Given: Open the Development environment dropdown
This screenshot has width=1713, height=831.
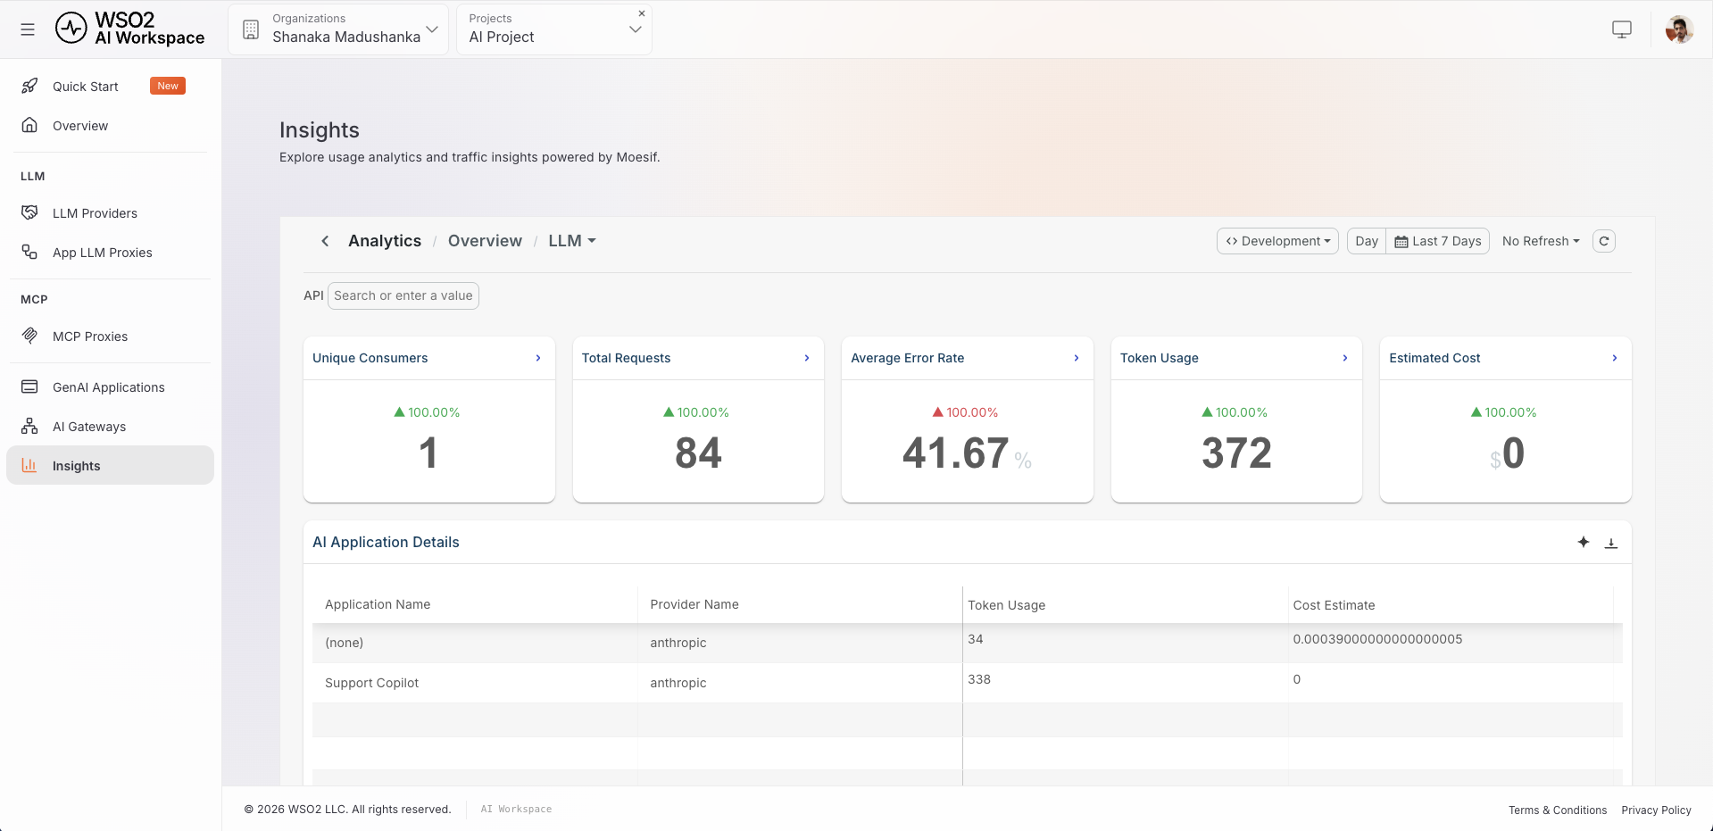Looking at the screenshot, I should click(1277, 241).
